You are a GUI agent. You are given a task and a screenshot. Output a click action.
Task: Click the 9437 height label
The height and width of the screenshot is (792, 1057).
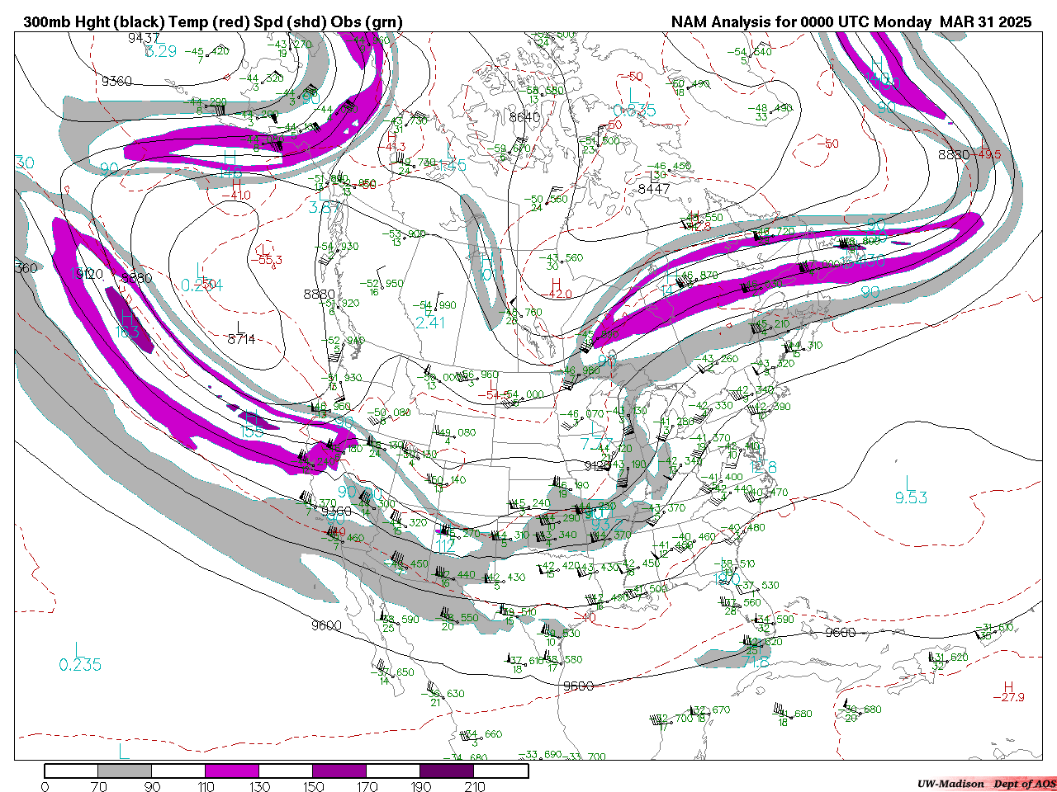[x=144, y=38]
